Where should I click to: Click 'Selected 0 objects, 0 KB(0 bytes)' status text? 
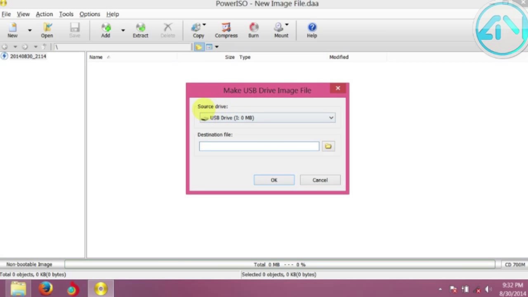(279, 274)
